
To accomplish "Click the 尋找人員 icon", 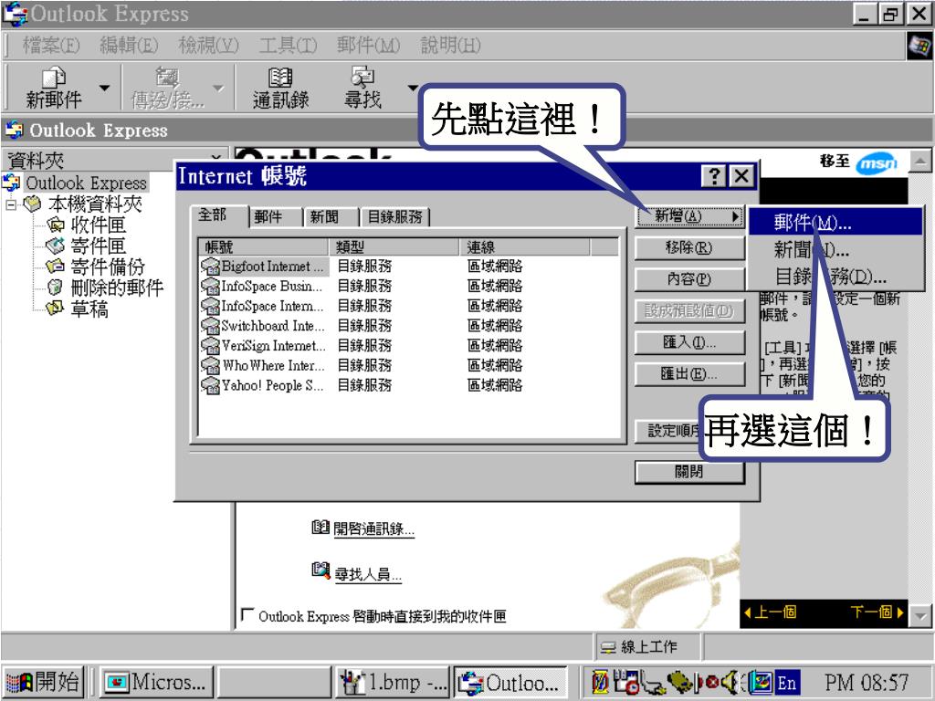I will tap(320, 570).
